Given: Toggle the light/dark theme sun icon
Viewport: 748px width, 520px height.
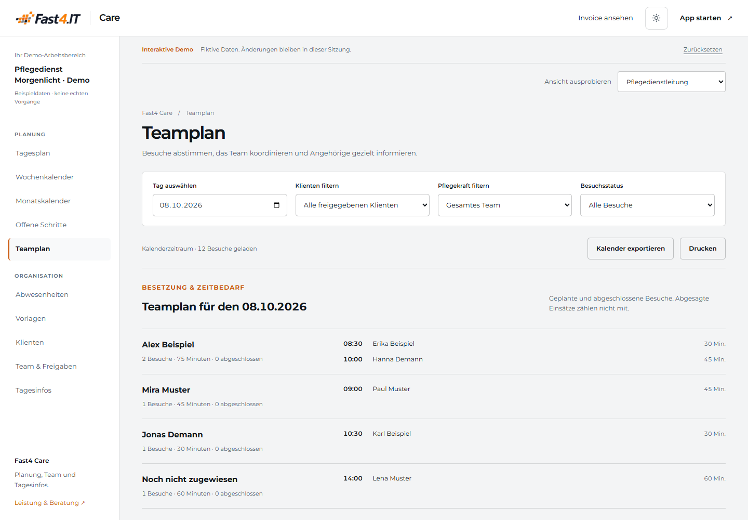Looking at the screenshot, I should pyautogui.click(x=657, y=18).
